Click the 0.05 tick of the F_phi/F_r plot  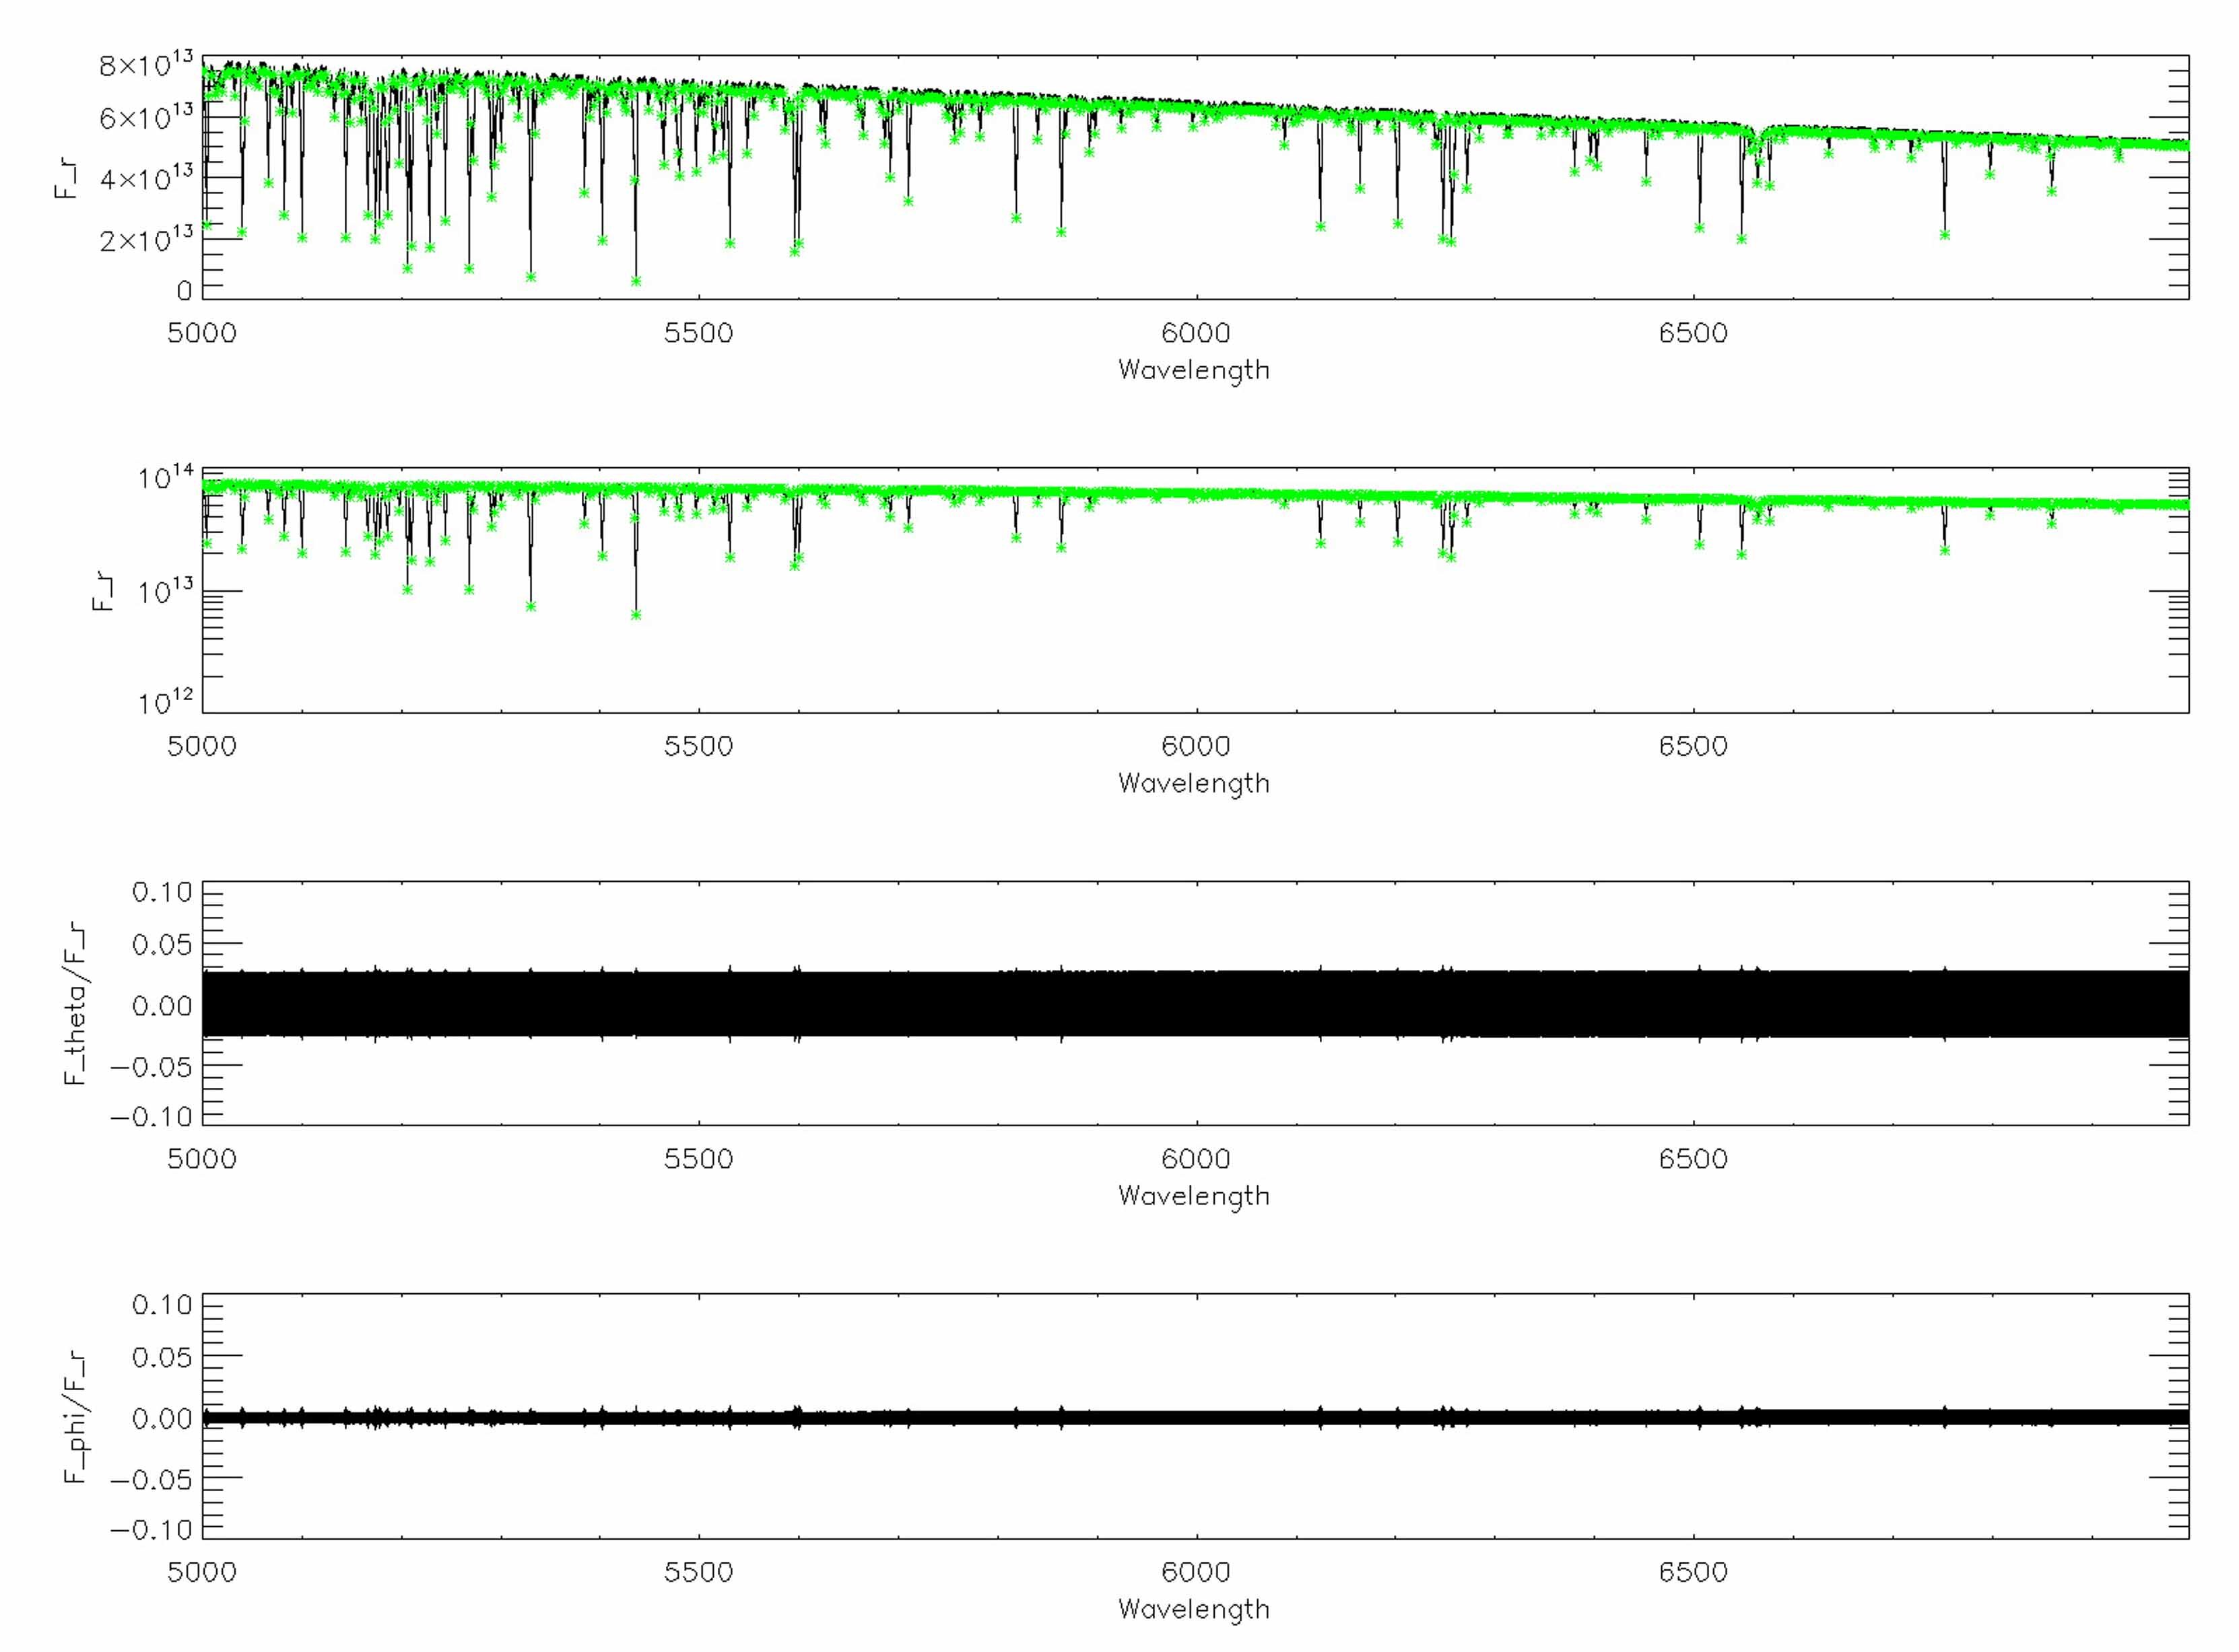tap(162, 1357)
